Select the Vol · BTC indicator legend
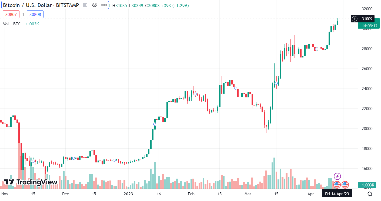Screen dimensions: 381x201 pyautogui.click(x=12, y=24)
